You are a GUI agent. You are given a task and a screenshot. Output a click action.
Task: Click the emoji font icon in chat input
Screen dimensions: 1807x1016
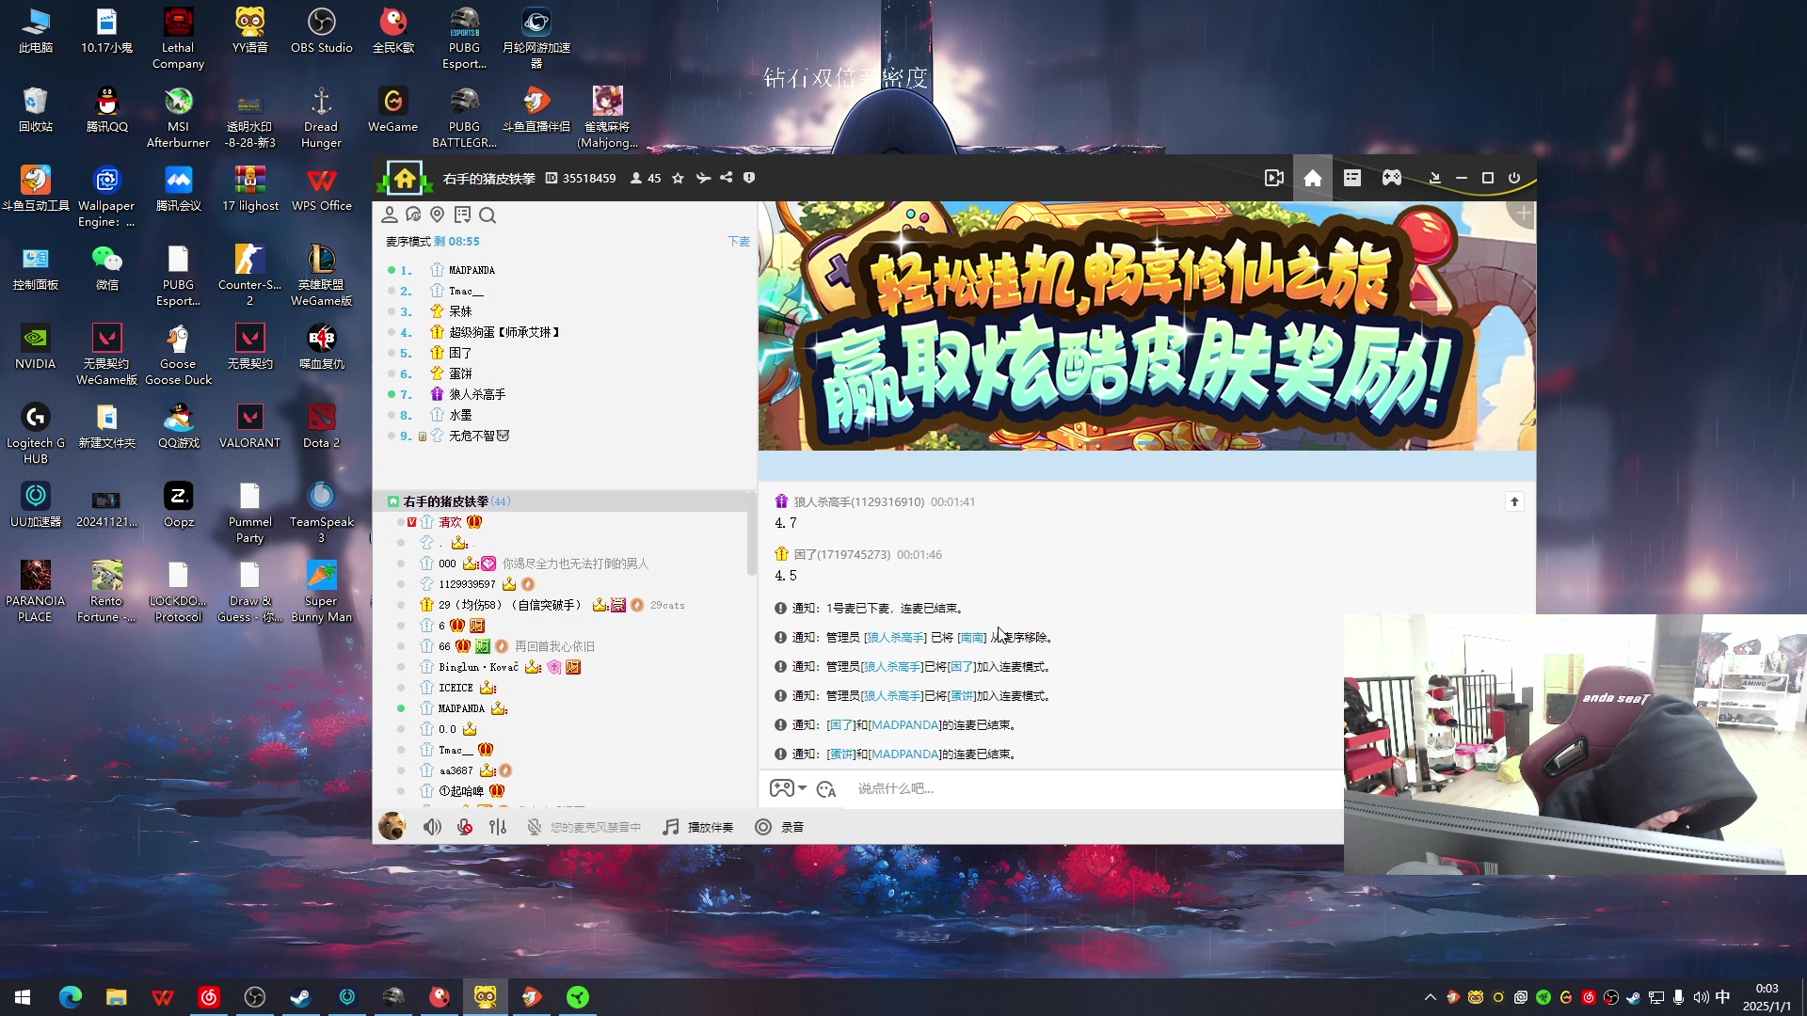826,789
